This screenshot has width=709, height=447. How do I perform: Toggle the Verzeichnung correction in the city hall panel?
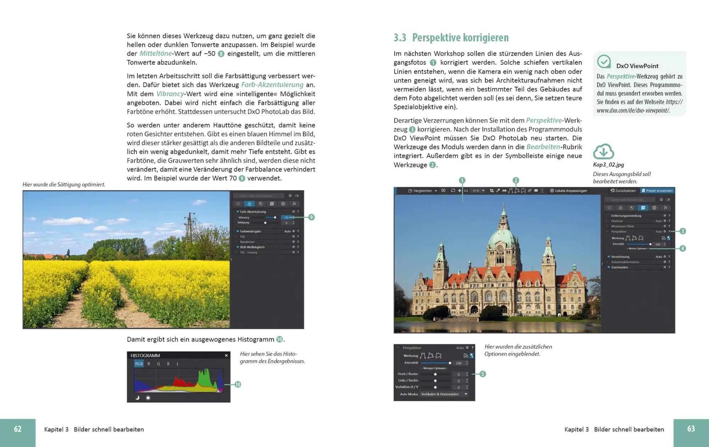click(x=608, y=257)
